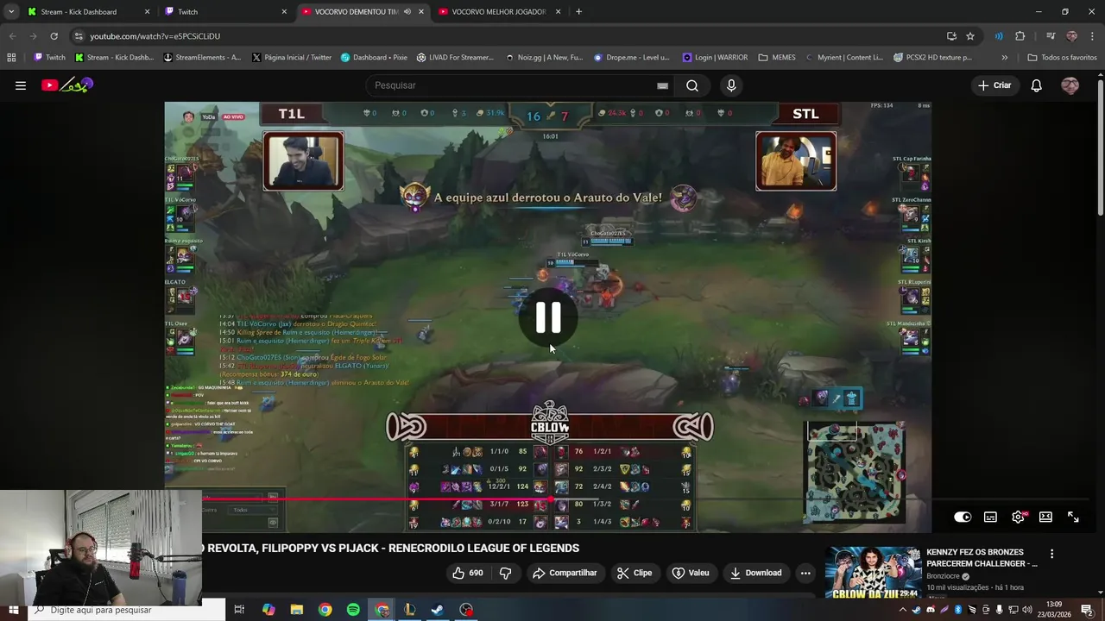Enter fullscreen on the video player

coord(1073,517)
